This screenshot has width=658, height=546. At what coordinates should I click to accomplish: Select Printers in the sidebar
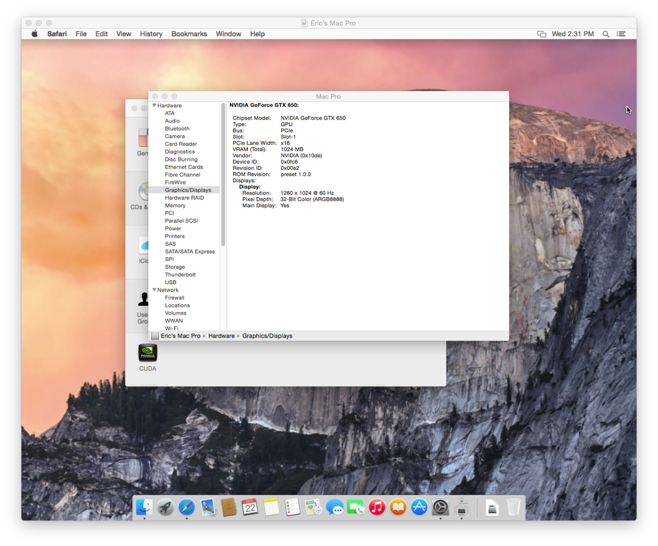[175, 236]
